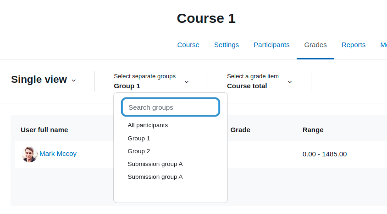Open the Reports tab
This screenshot has height=214, width=387.
pos(354,45)
